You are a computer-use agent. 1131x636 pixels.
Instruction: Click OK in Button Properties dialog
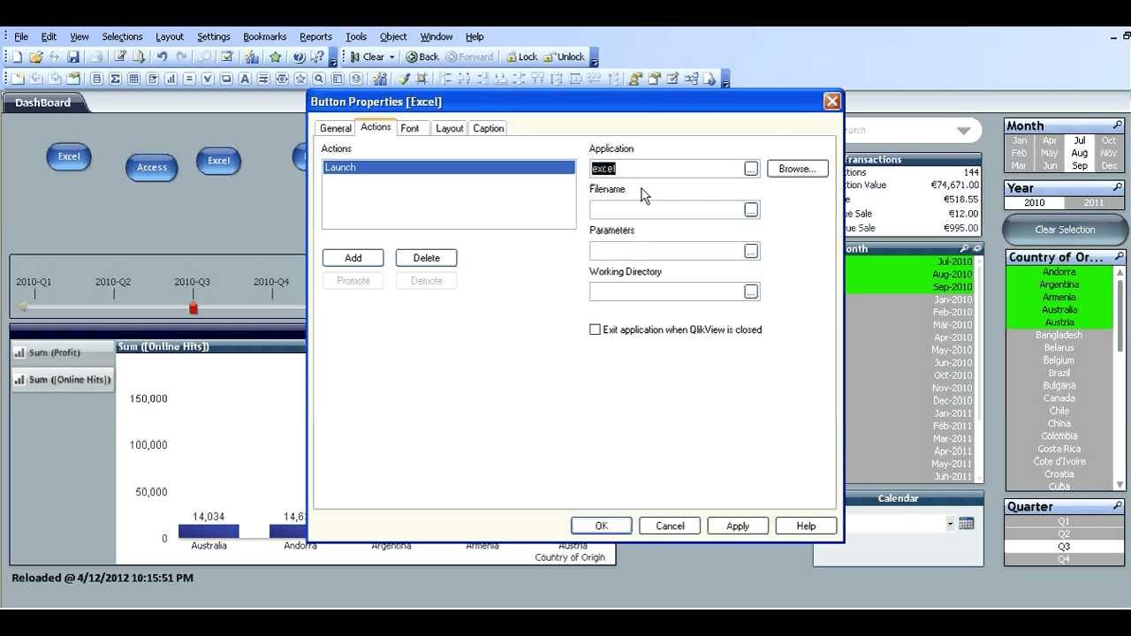601,526
